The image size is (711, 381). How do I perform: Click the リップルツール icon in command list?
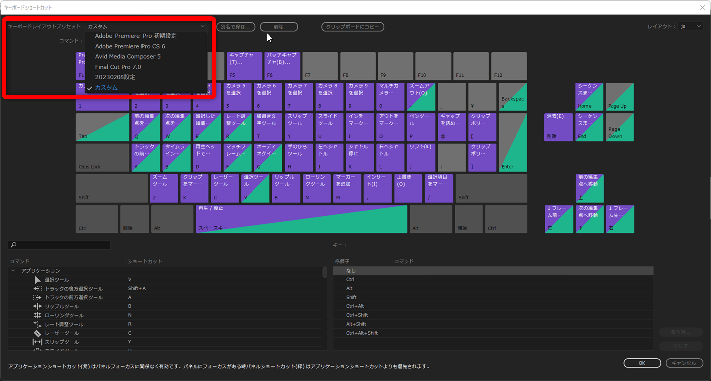pyautogui.click(x=38, y=306)
